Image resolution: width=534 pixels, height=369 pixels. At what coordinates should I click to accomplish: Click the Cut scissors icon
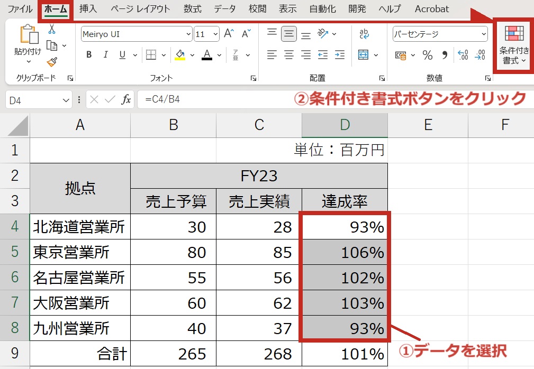pos(52,29)
